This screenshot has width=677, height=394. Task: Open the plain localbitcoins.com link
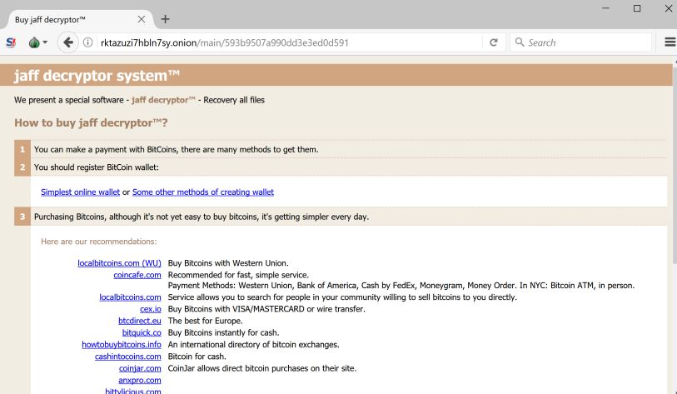pyautogui.click(x=130, y=297)
